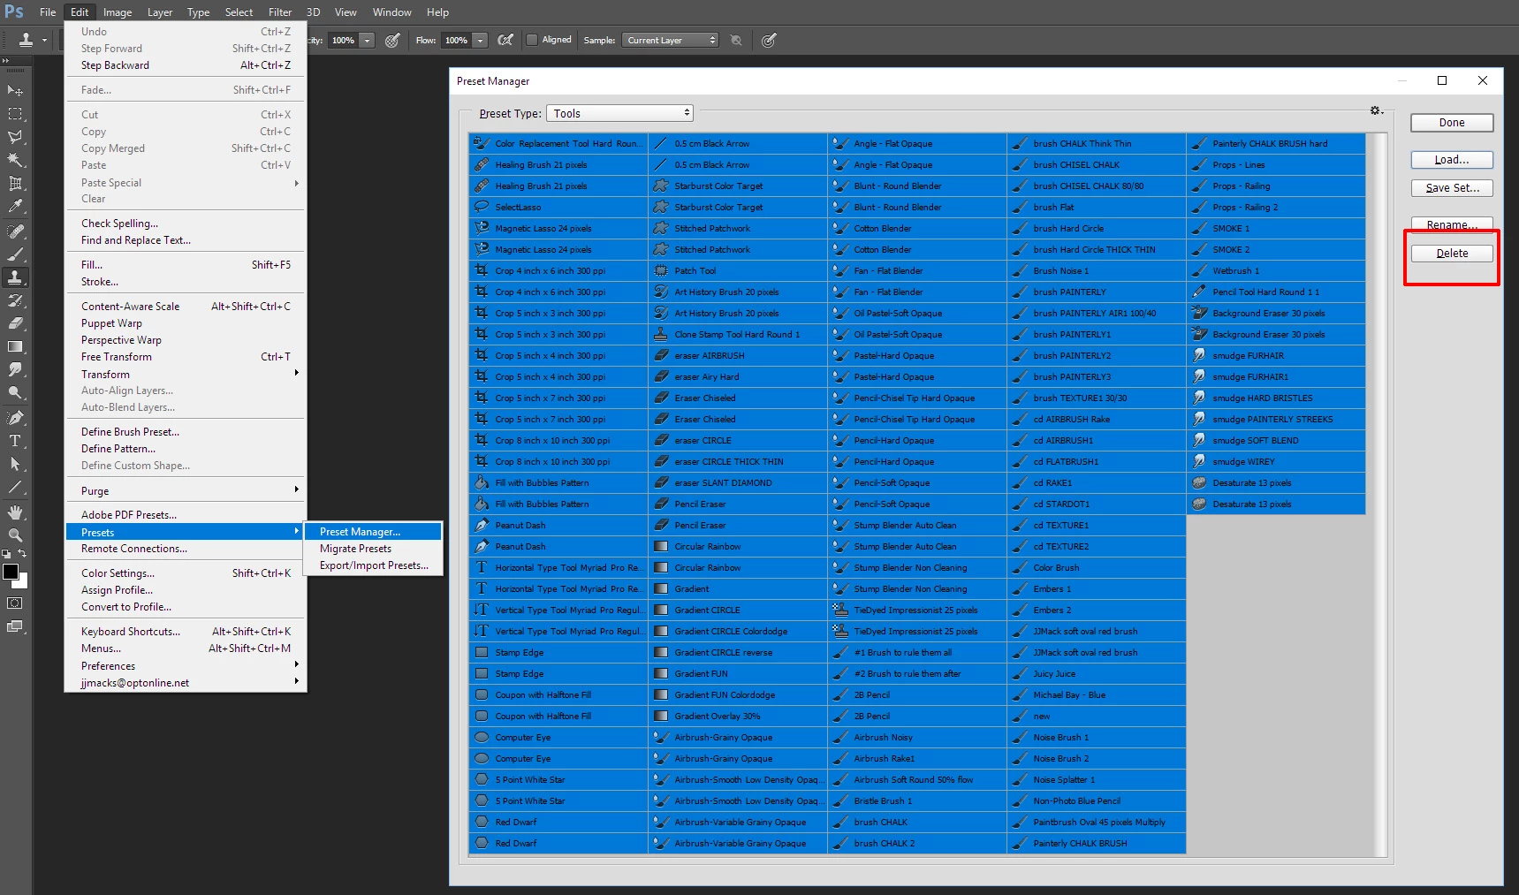Select the Rectangular Marquee tool
1519x895 pixels.
coord(15,114)
